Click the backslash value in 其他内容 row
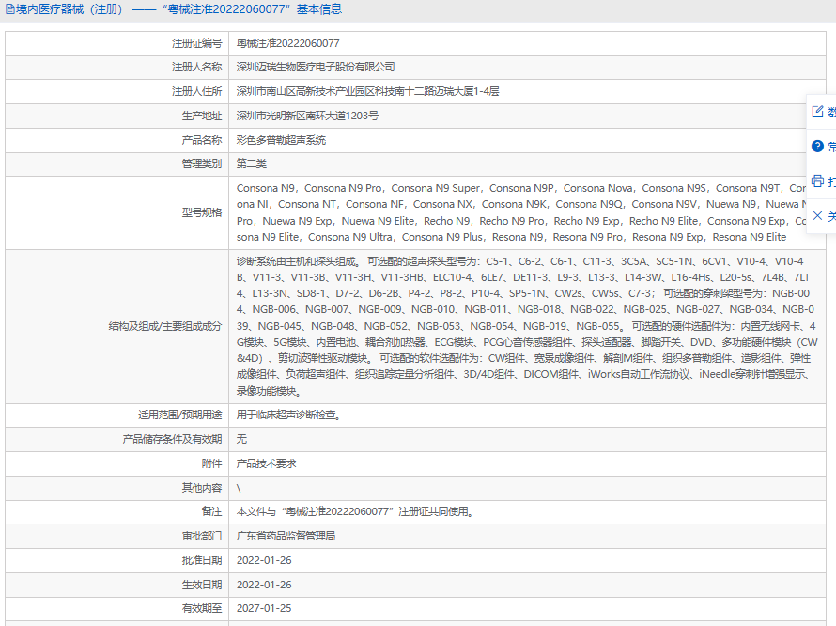The height and width of the screenshot is (626, 836). 239,489
